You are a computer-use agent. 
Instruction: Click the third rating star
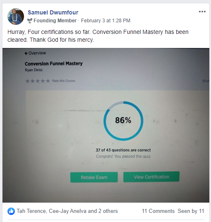(x=38, y=81)
